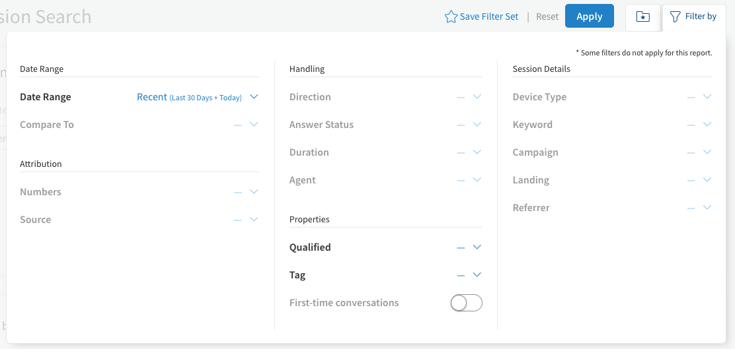The height and width of the screenshot is (349, 735).
Task: Click the Keyword label
Action: (x=533, y=125)
